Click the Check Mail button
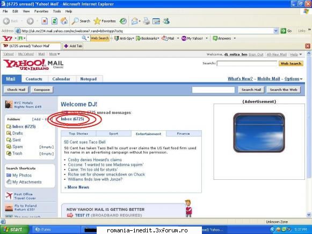This screenshot has width=312, height=234. coord(16,90)
